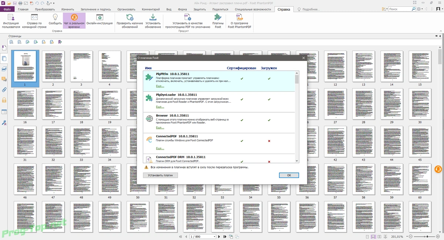
Task: Click the Print icon in quick access toolbar
Action: [20, 3]
